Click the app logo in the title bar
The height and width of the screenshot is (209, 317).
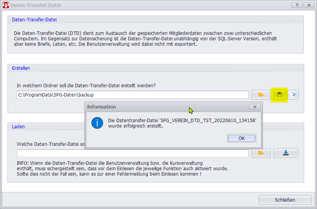tap(5, 5)
